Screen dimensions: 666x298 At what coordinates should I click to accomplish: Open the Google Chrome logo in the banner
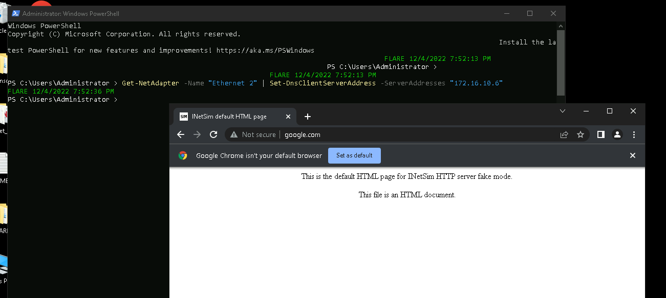[x=183, y=155]
